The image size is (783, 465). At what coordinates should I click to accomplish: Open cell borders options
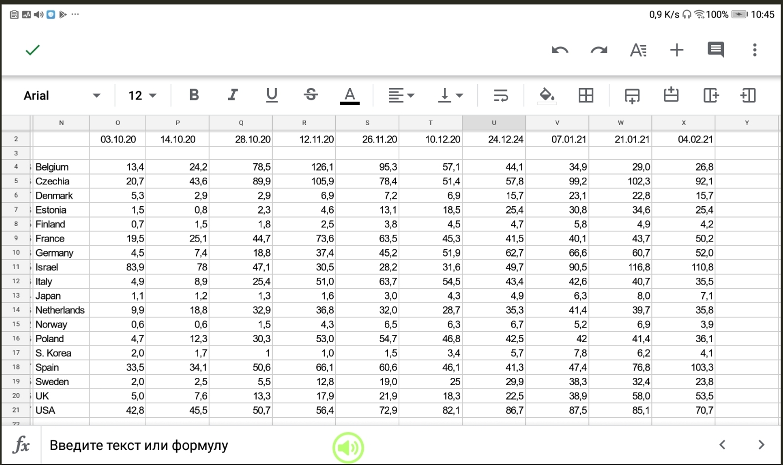tap(586, 95)
